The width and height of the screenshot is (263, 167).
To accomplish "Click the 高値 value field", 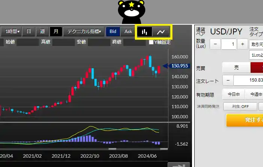I will pos(63,42).
